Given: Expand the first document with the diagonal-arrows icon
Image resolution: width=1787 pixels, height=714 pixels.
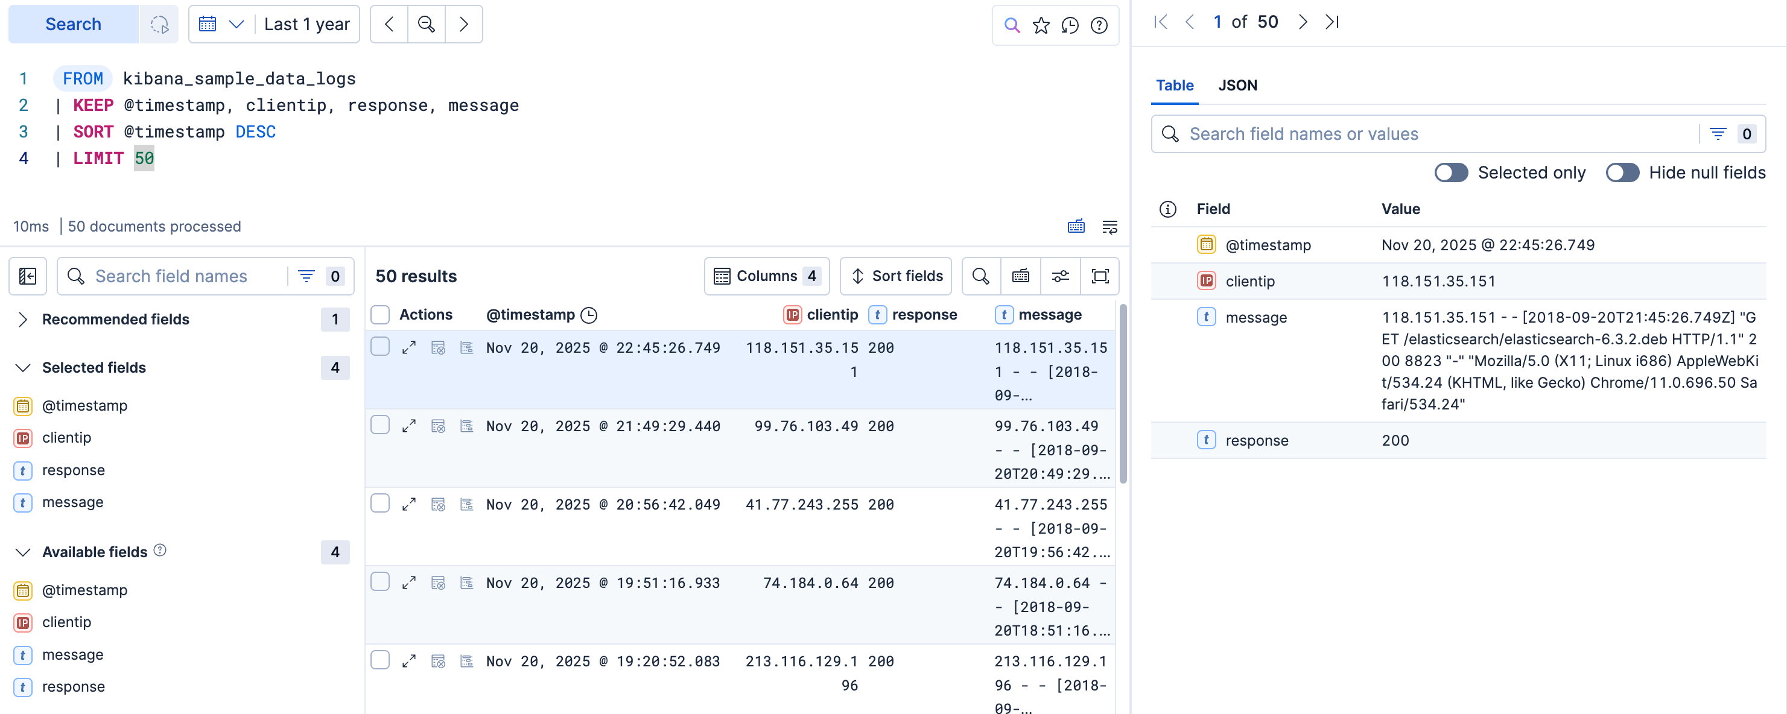Looking at the screenshot, I should click(x=409, y=347).
